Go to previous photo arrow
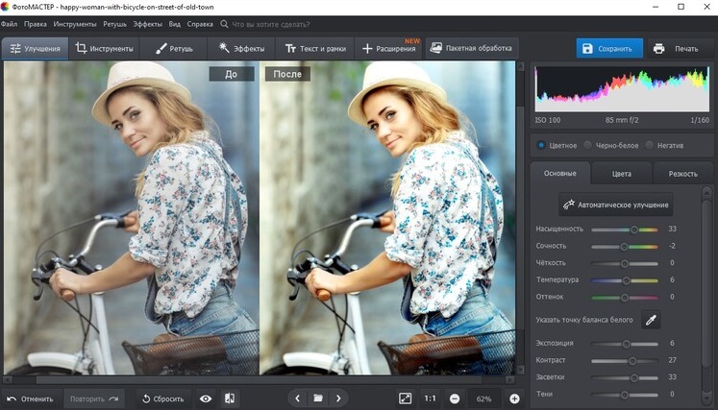Viewport: 718px width, 410px height. [x=297, y=398]
